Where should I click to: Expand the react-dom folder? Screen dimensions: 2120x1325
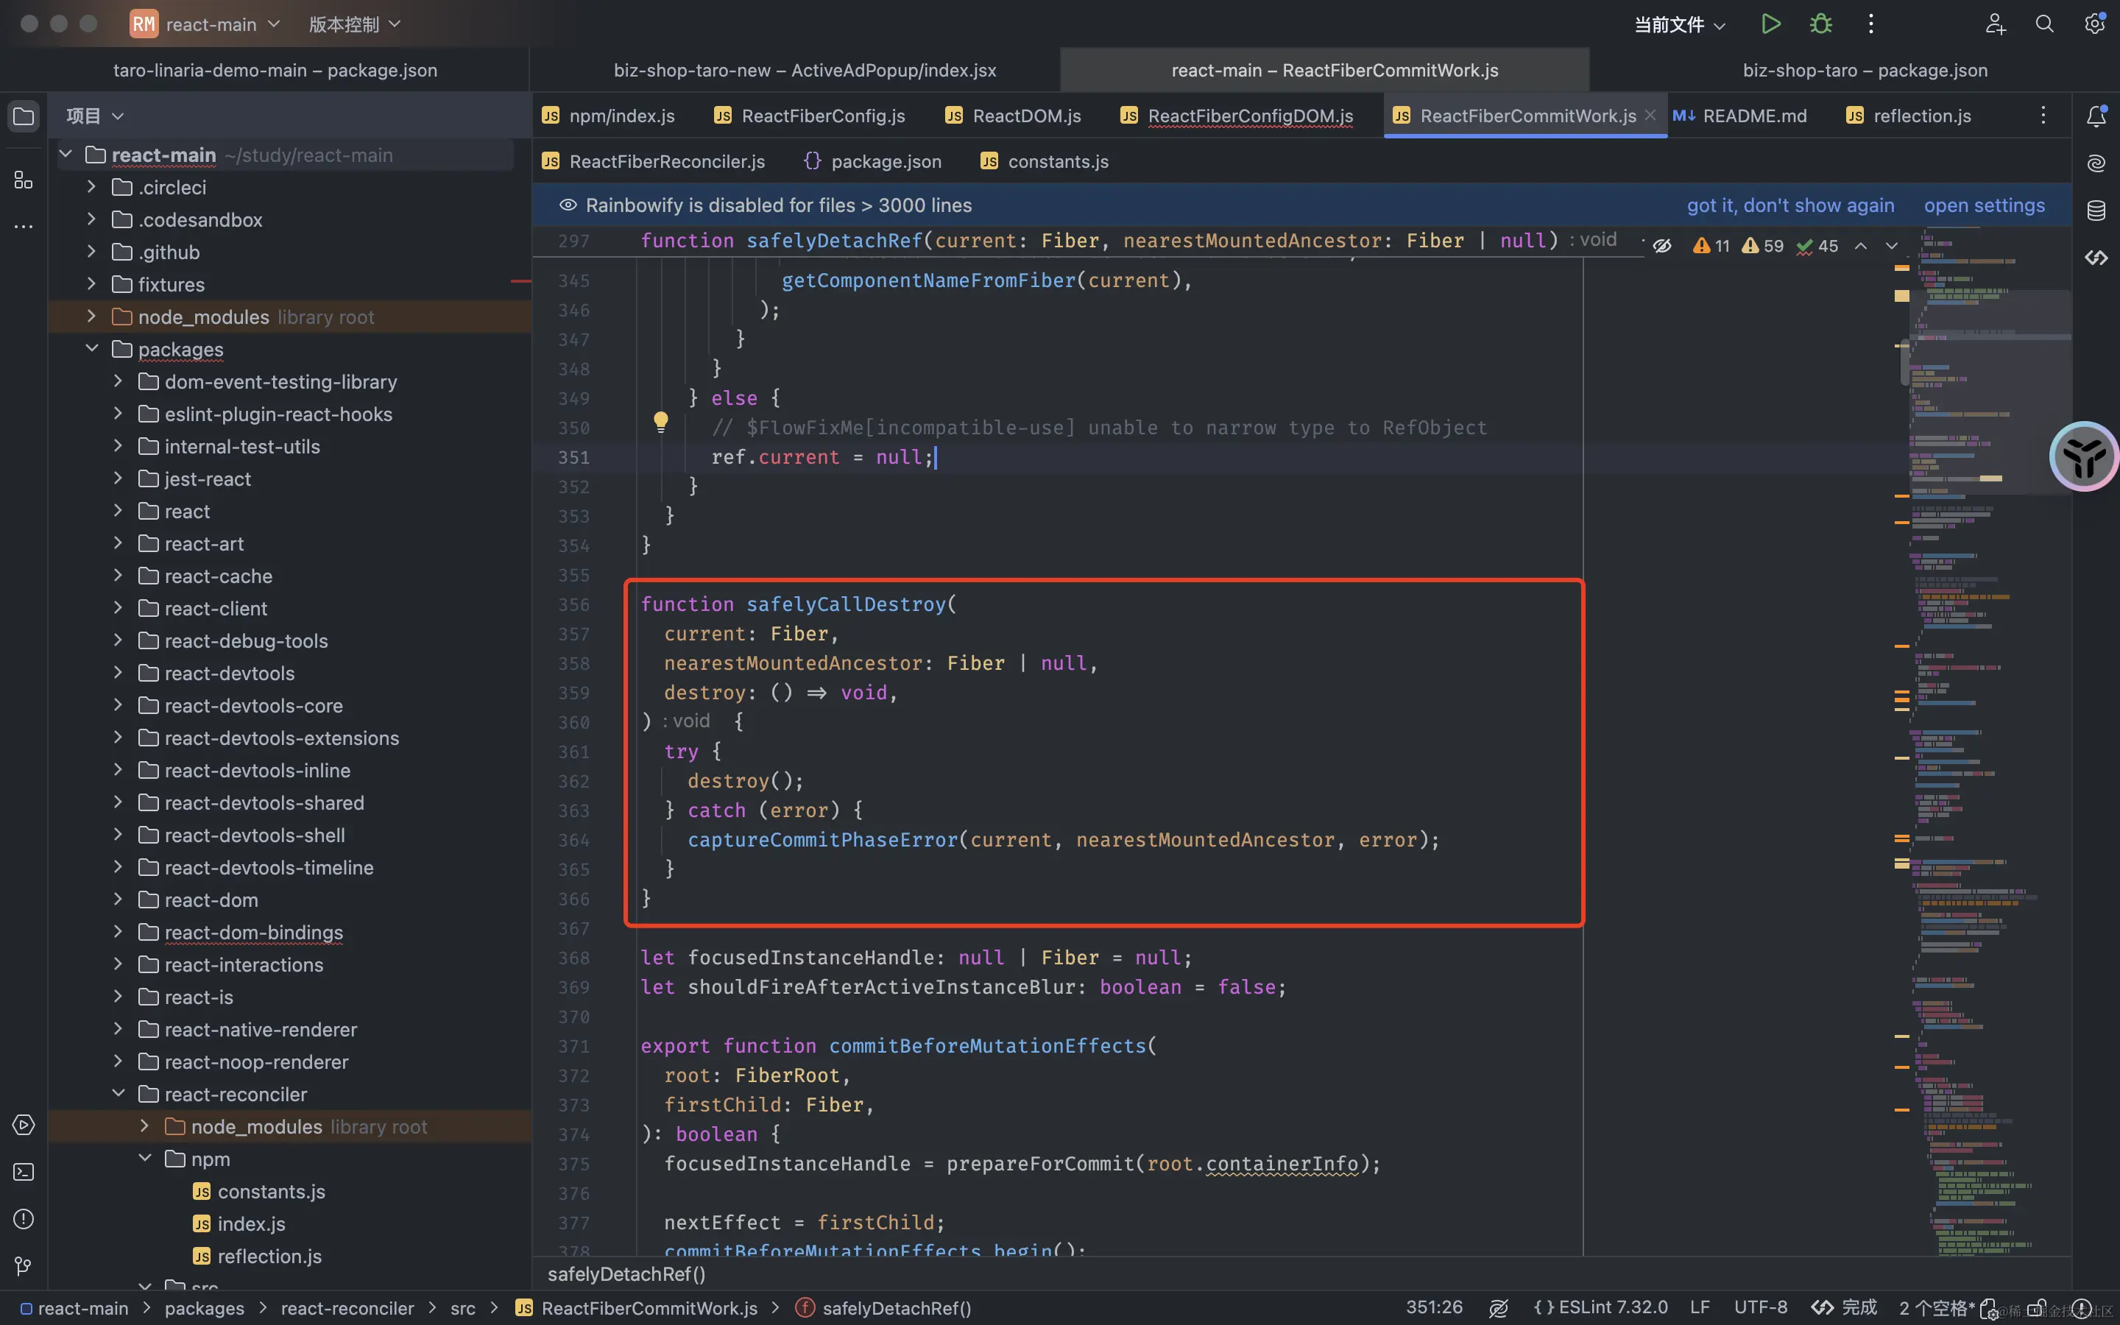tap(117, 899)
